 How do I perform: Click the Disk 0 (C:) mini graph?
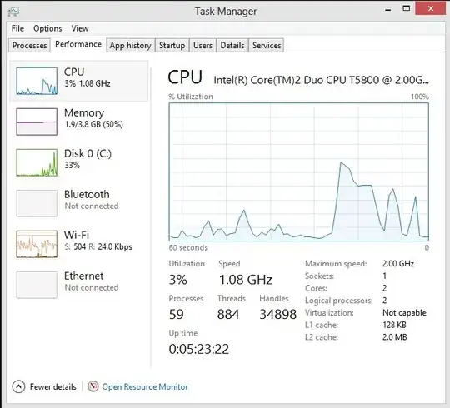click(37, 162)
